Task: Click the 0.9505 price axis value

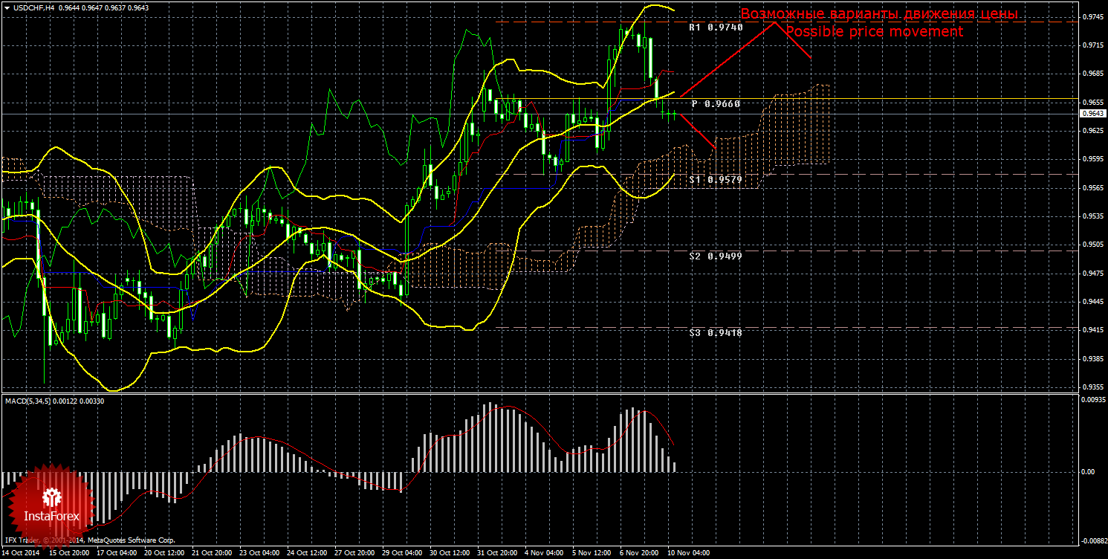Action: pos(1092,244)
